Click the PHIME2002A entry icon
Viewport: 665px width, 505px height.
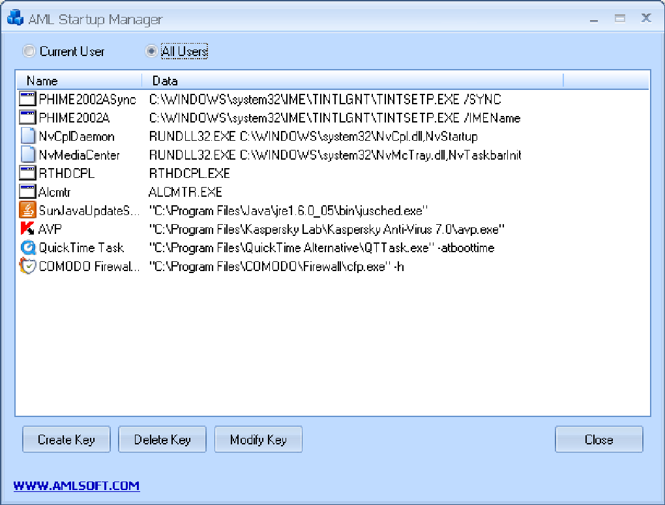(x=27, y=117)
